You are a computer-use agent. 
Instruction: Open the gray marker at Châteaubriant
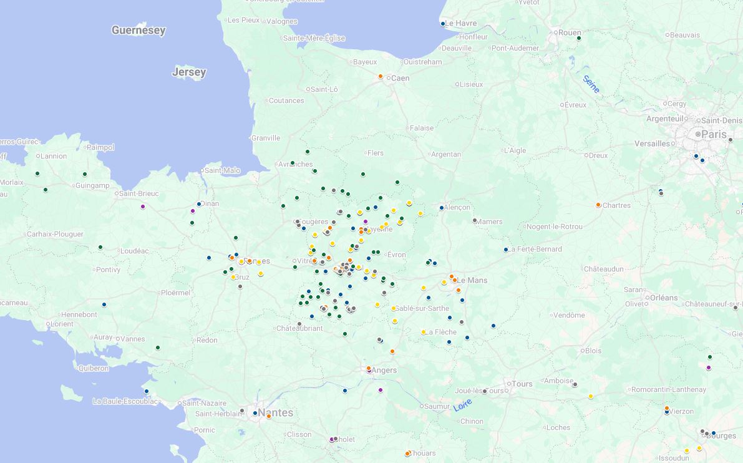click(x=299, y=324)
